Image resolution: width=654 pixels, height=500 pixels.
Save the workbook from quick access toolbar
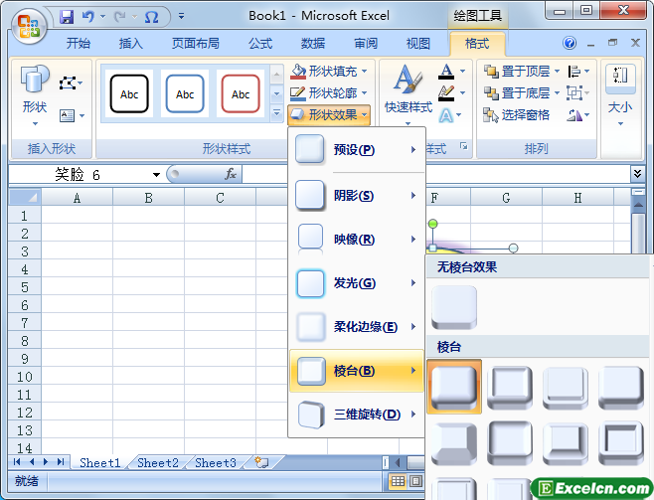[67, 17]
